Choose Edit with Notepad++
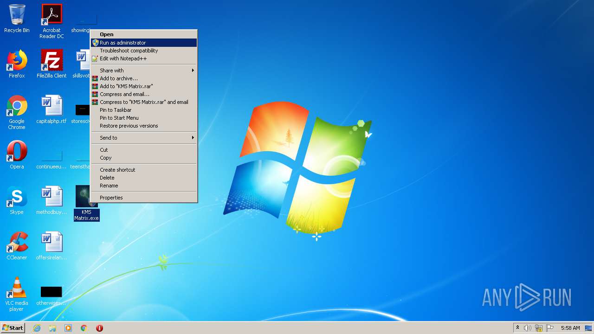This screenshot has width=594, height=334. (x=144, y=58)
